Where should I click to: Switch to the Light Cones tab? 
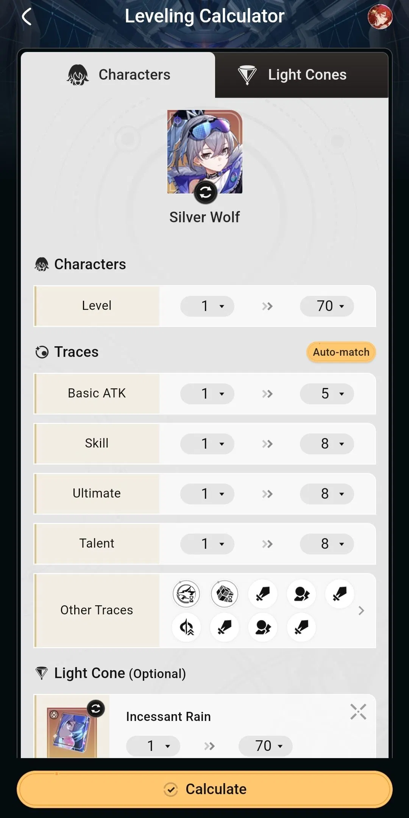pos(301,74)
